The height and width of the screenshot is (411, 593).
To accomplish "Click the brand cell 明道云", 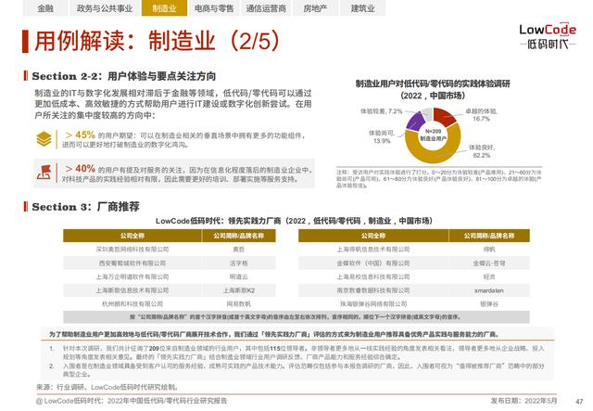I will pos(239,276).
